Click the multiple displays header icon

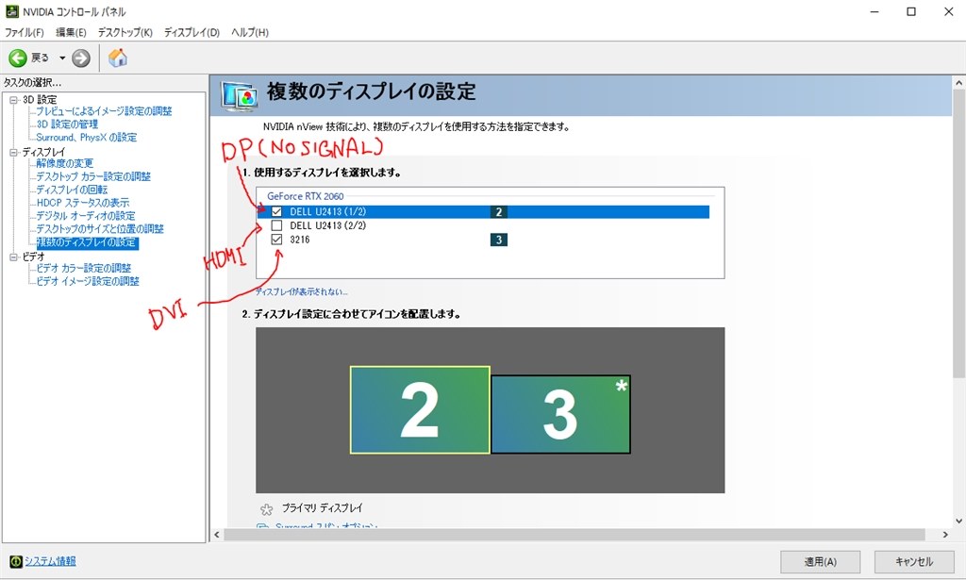239,96
